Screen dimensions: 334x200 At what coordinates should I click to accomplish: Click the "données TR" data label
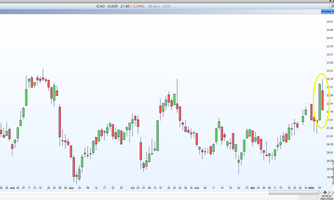tap(327, 12)
